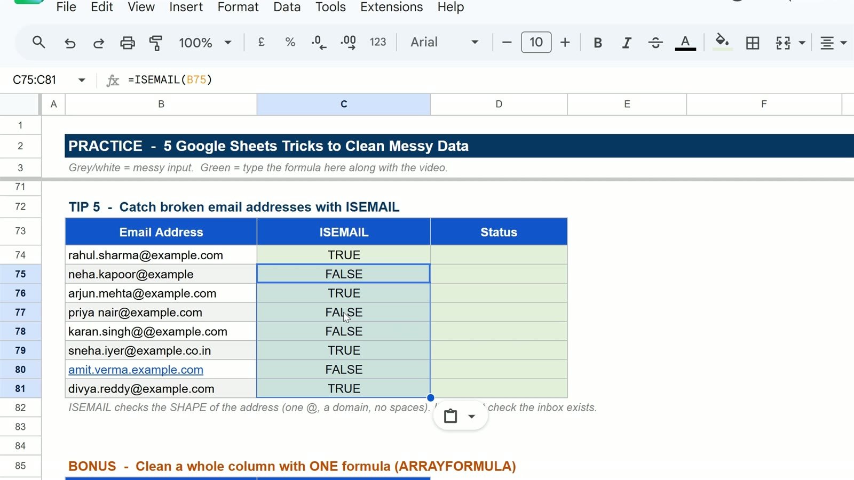The width and height of the screenshot is (854, 480).
Task: Select column F header
Action: 764,104
